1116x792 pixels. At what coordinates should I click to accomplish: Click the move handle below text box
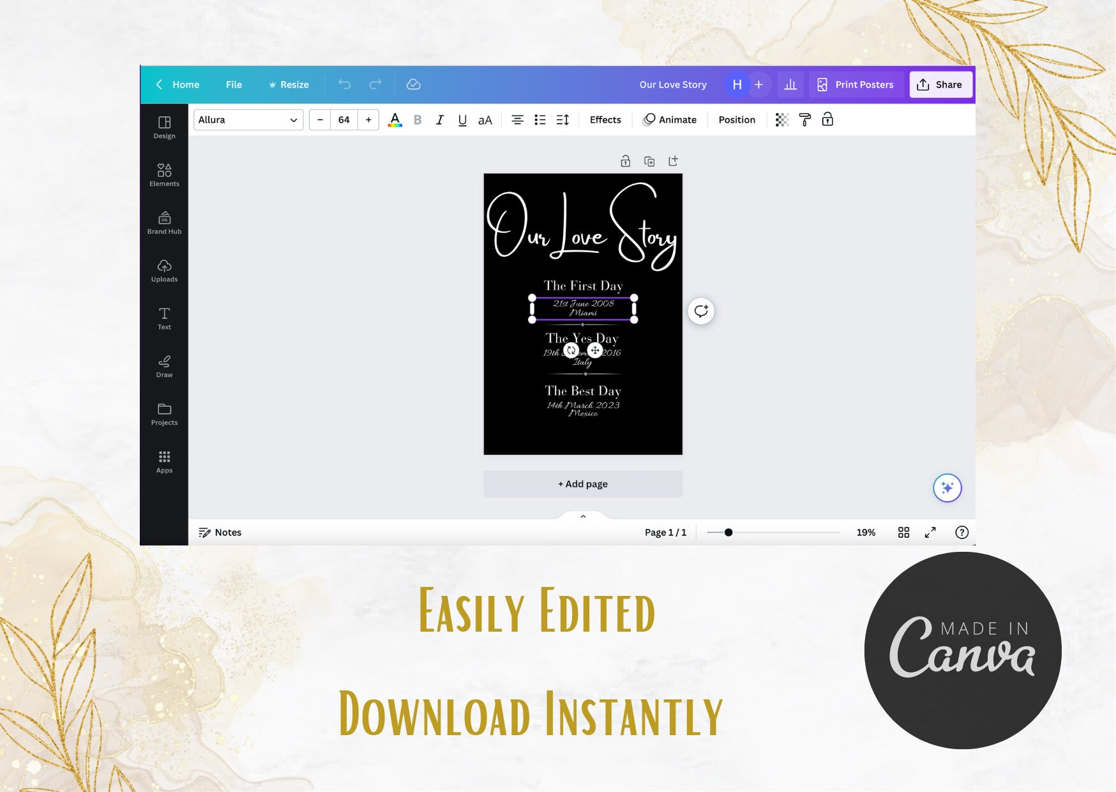click(x=595, y=350)
